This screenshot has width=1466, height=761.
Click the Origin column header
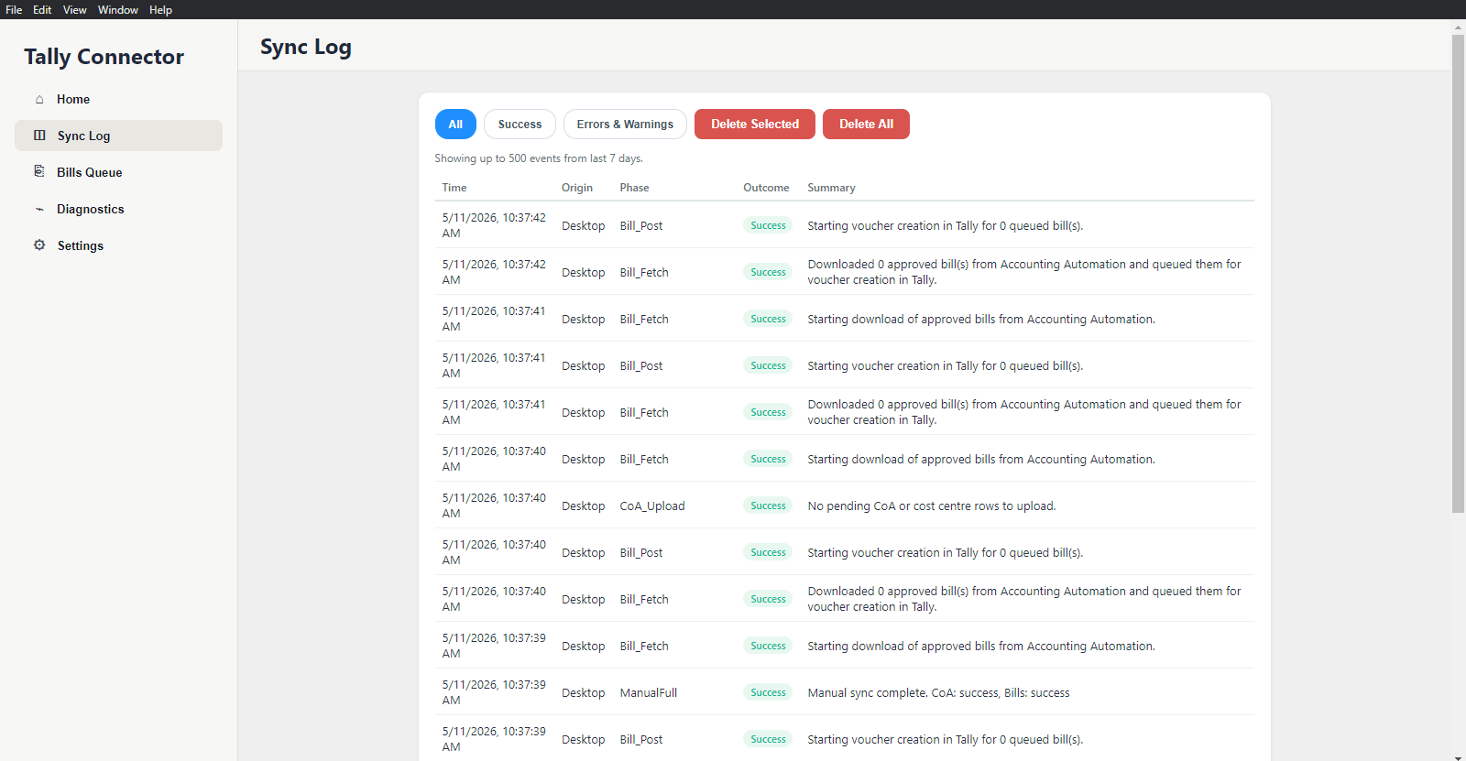(x=577, y=188)
